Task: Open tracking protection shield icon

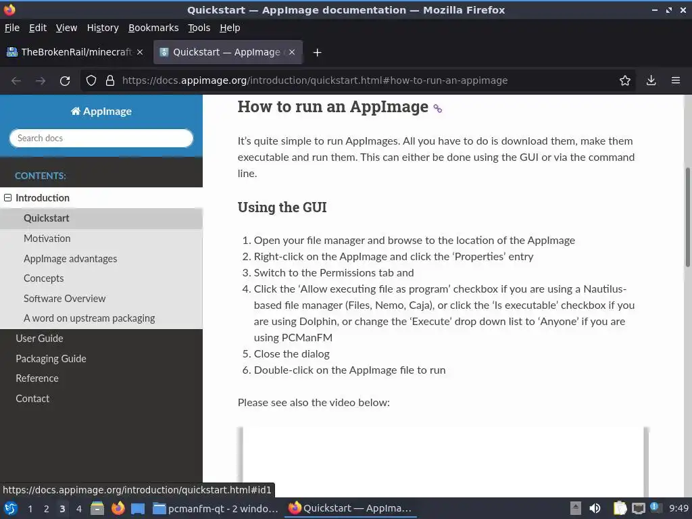Action: (x=91, y=80)
